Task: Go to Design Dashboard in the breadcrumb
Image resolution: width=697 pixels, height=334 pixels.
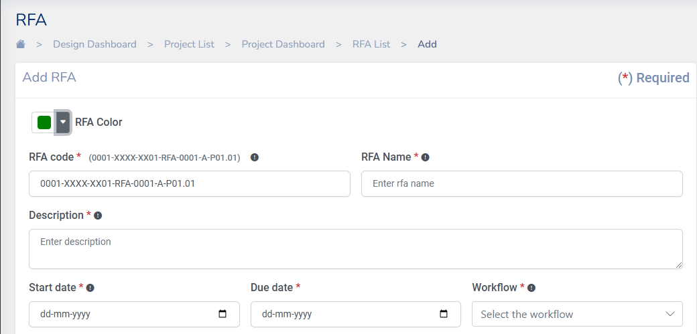Action: pyautogui.click(x=94, y=44)
